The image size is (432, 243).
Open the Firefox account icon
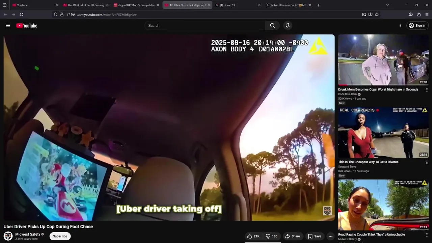[x=411, y=15]
